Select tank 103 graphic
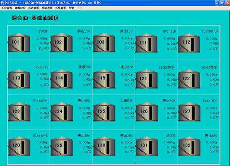 click(104, 43)
